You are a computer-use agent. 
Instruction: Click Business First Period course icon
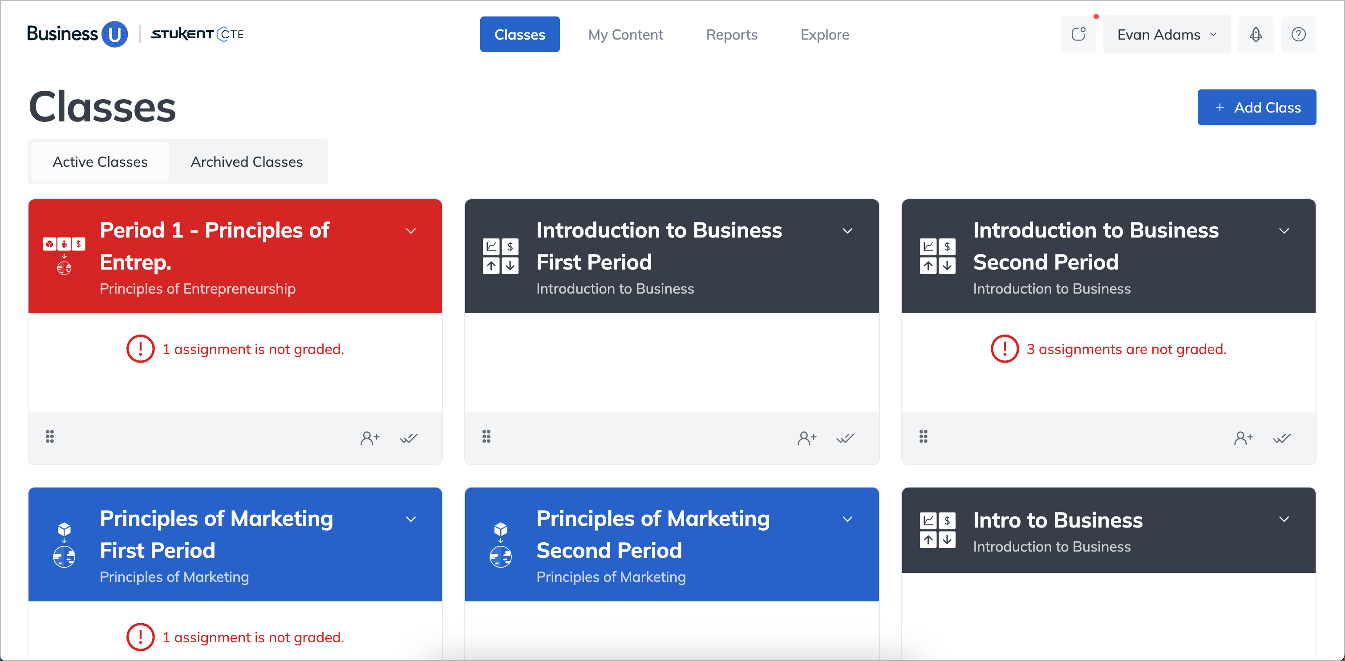point(500,256)
